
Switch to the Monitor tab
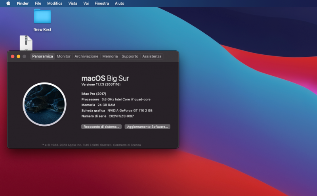63,56
